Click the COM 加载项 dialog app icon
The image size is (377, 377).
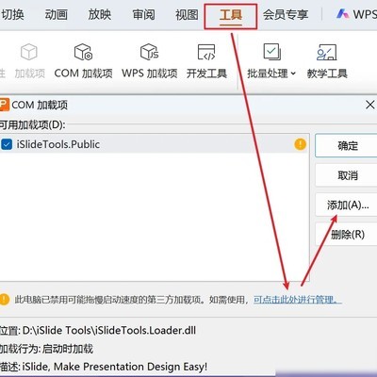pyautogui.click(x=4, y=105)
